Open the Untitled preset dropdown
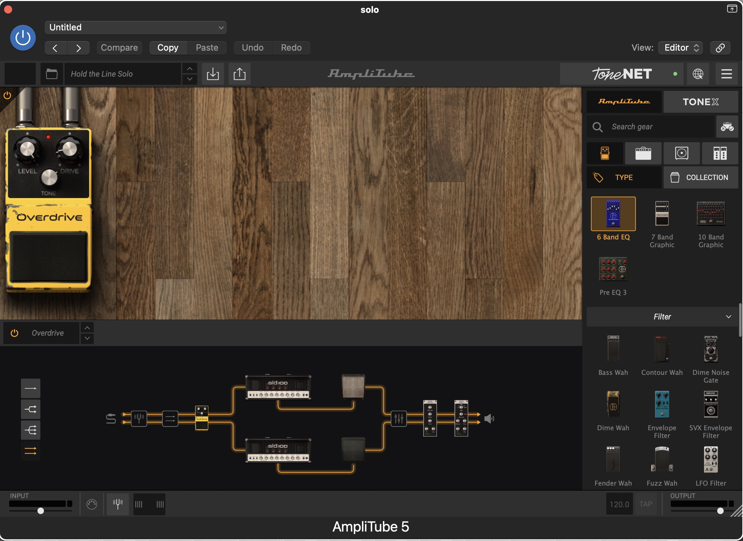The width and height of the screenshot is (743, 541). [135, 27]
